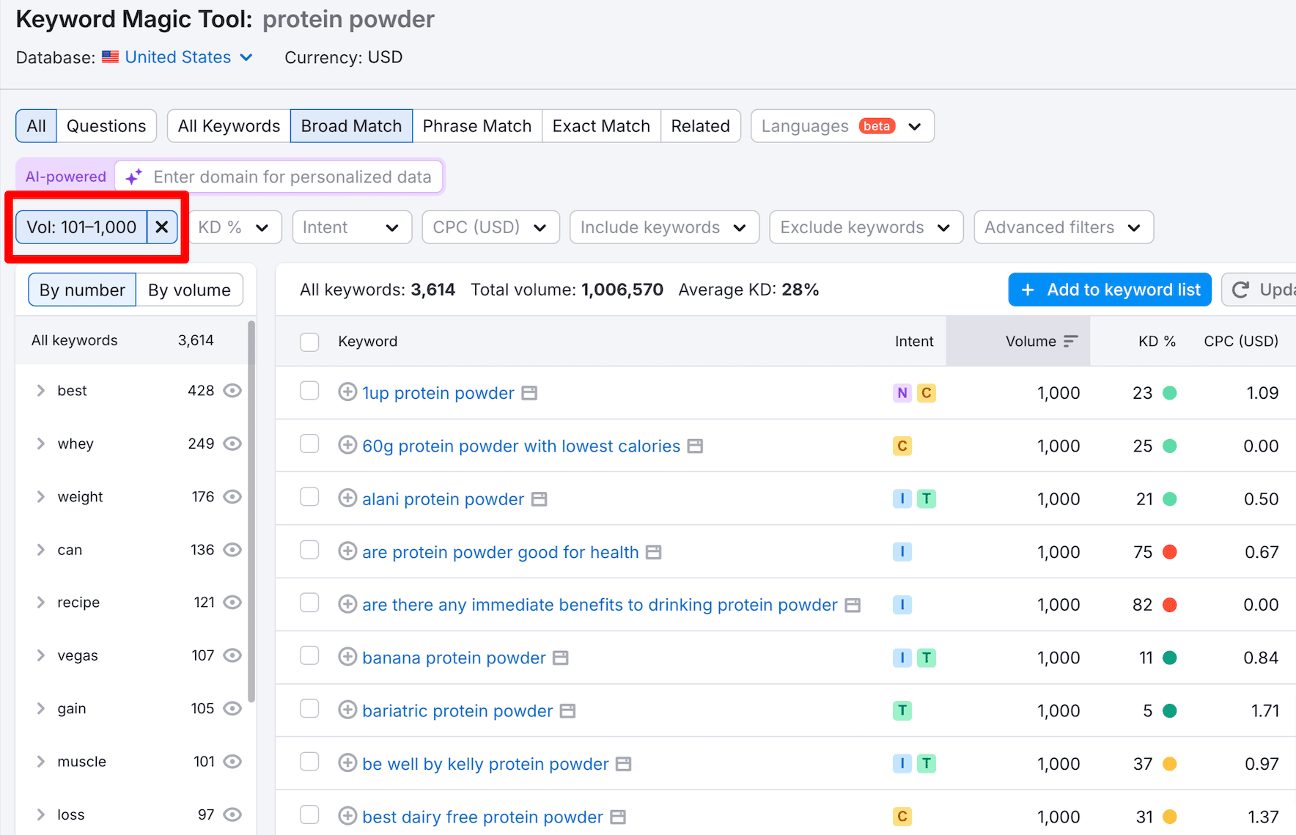Click the US flag icon next to Database

pyautogui.click(x=110, y=56)
